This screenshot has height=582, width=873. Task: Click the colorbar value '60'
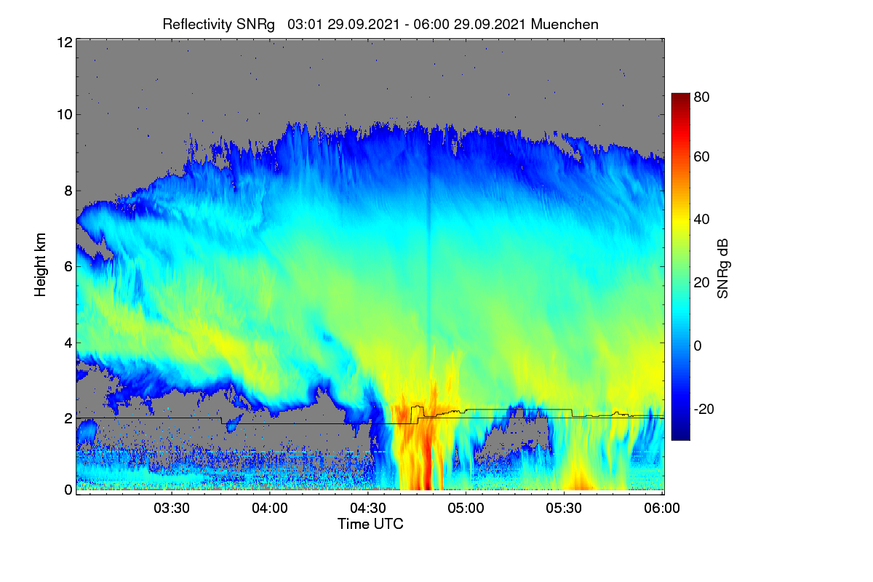(x=702, y=156)
